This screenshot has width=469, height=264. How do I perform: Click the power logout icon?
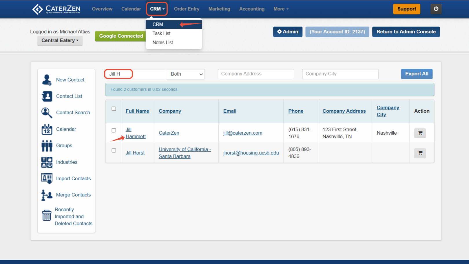tap(436, 9)
